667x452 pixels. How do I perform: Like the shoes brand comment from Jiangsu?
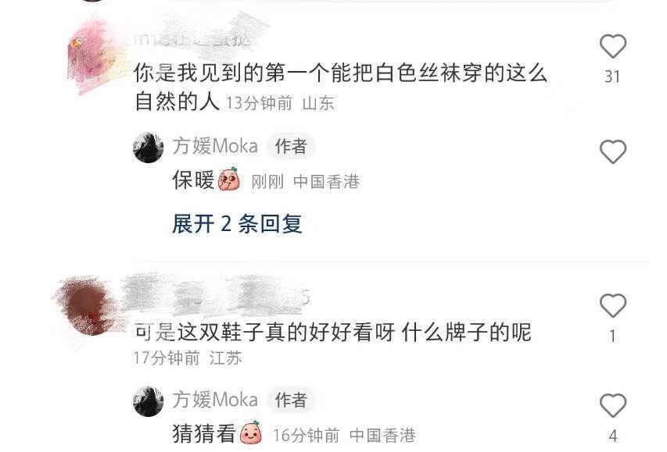(612, 305)
